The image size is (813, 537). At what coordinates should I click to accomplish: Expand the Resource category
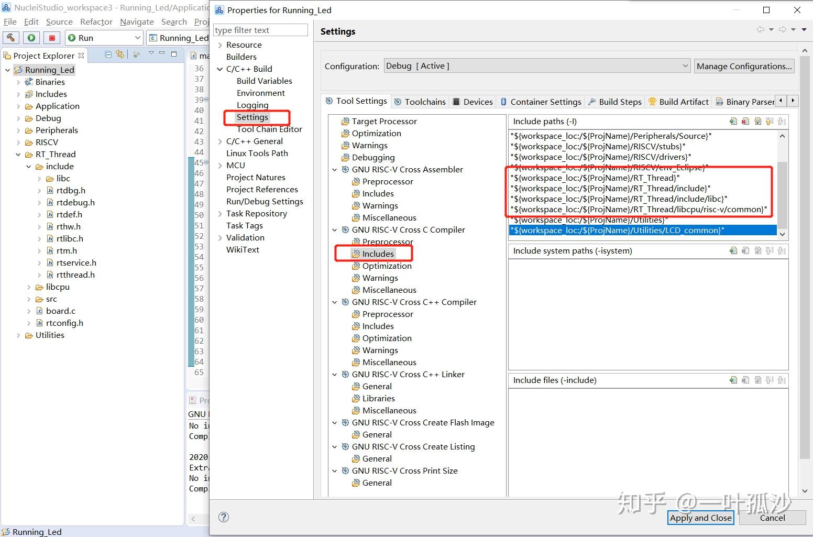(x=220, y=45)
